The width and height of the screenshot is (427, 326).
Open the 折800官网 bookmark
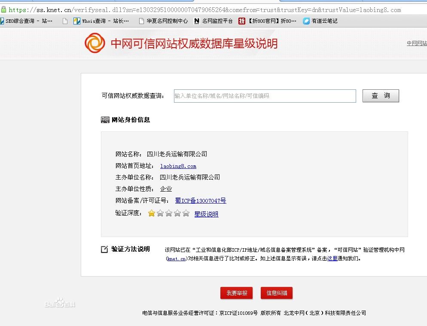(268, 21)
